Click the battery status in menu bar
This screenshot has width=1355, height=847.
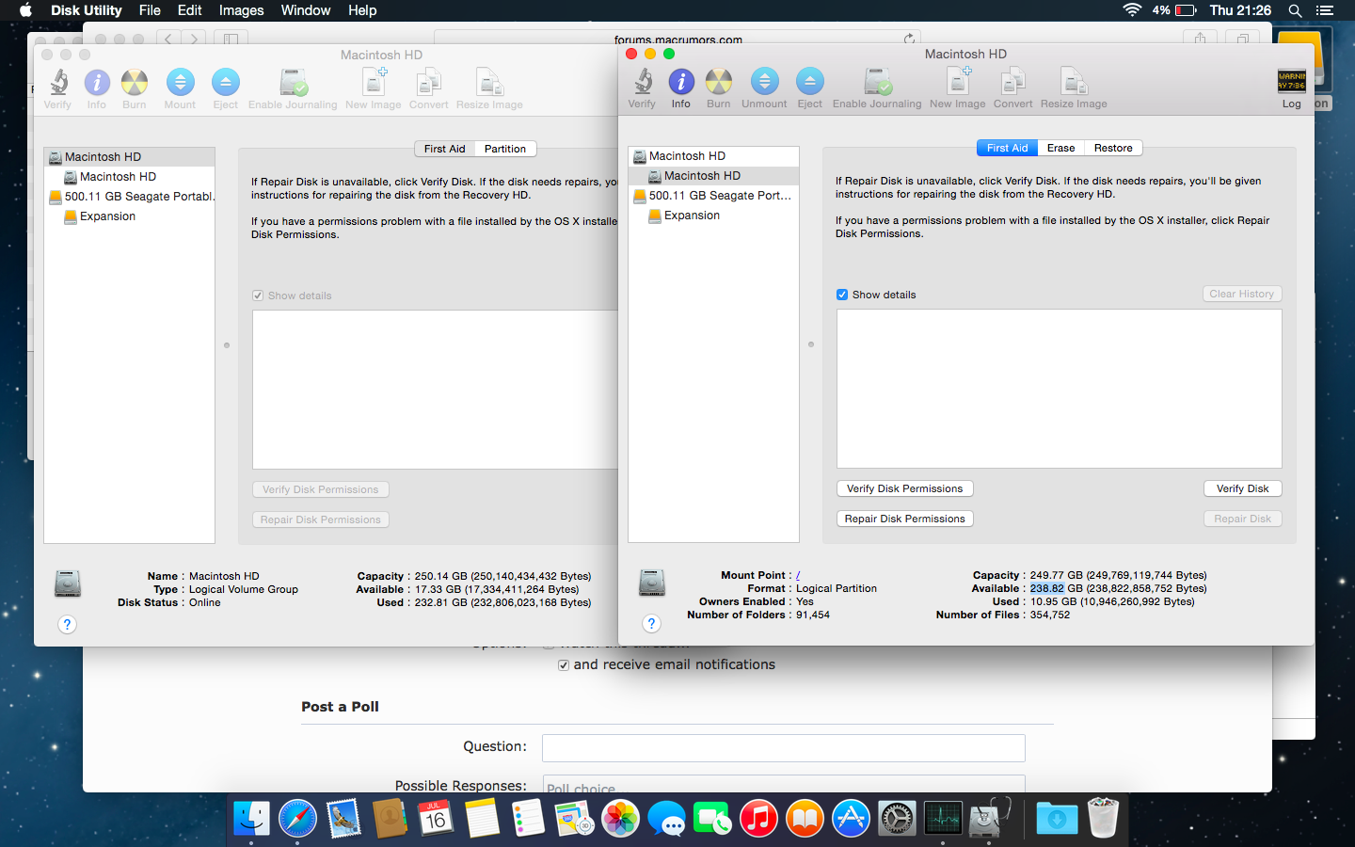1174,10
